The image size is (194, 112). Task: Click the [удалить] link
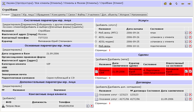(78, 27)
